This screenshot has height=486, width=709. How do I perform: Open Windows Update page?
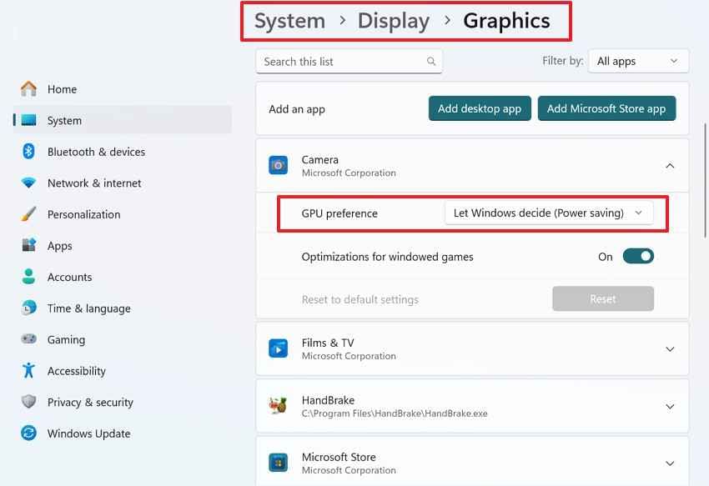(122, 433)
